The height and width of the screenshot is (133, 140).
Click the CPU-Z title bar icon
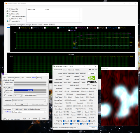coord(3,75)
